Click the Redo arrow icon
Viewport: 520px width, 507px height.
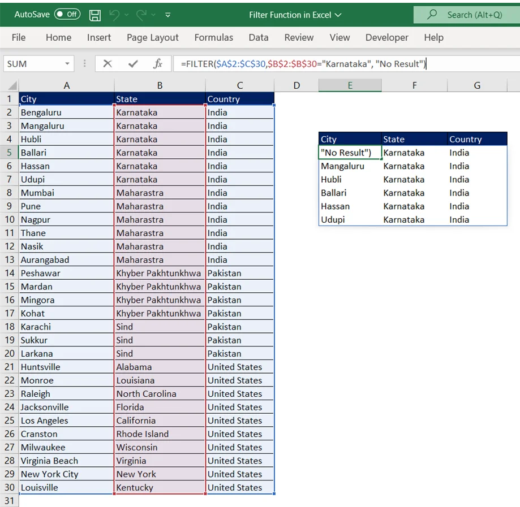click(x=141, y=15)
